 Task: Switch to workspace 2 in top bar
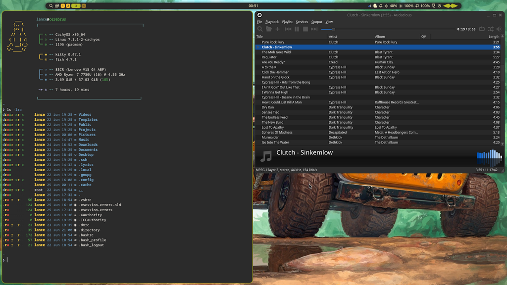click(x=68, y=6)
